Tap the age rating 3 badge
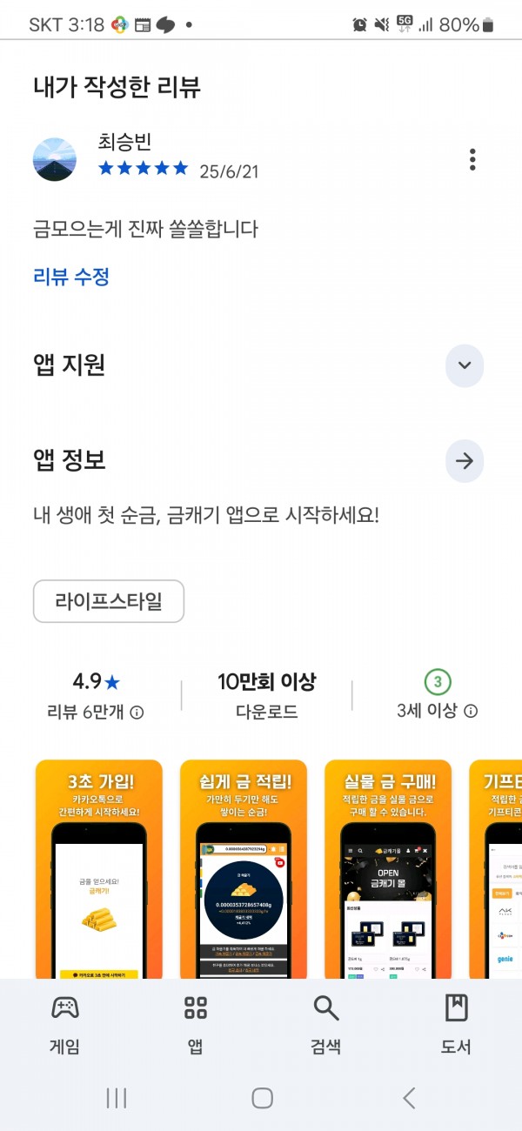Viewport: 522px width, 1131px height. click(x=437, y=681)
